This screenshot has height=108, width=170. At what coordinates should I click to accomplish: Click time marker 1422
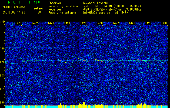click(x=35, y=23)
